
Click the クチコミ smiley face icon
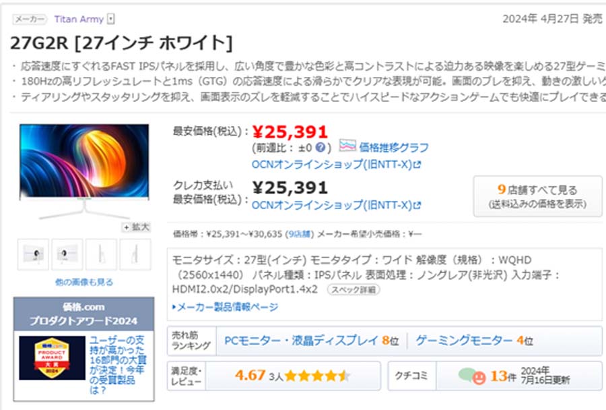[479, 378]
